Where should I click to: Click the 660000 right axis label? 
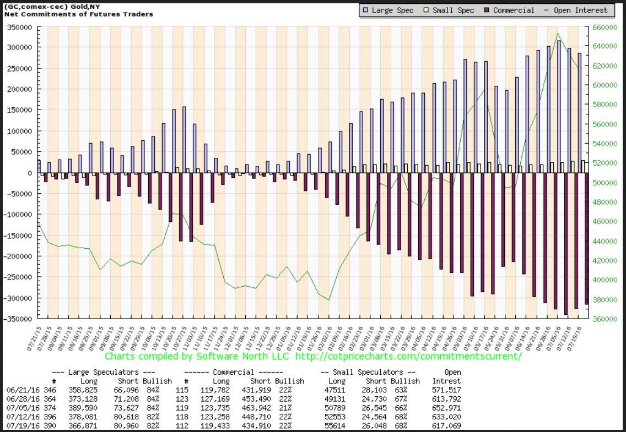[x=602, y=26]
